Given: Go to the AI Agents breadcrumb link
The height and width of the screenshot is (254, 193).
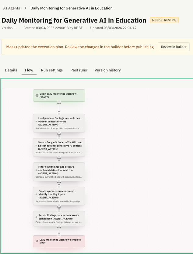Looking at the screenshot, I should click(12, 8).
